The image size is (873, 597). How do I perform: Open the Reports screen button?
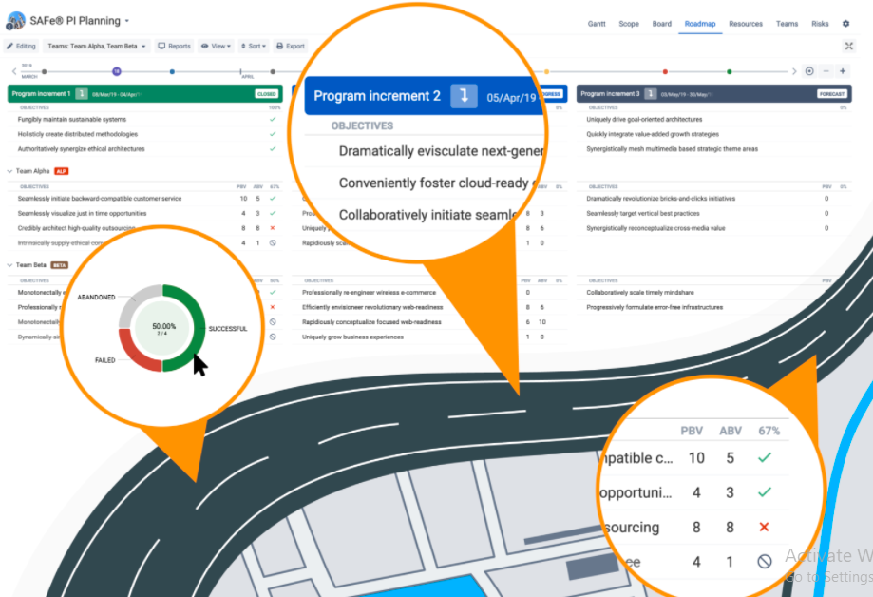[x=174, y=47]
